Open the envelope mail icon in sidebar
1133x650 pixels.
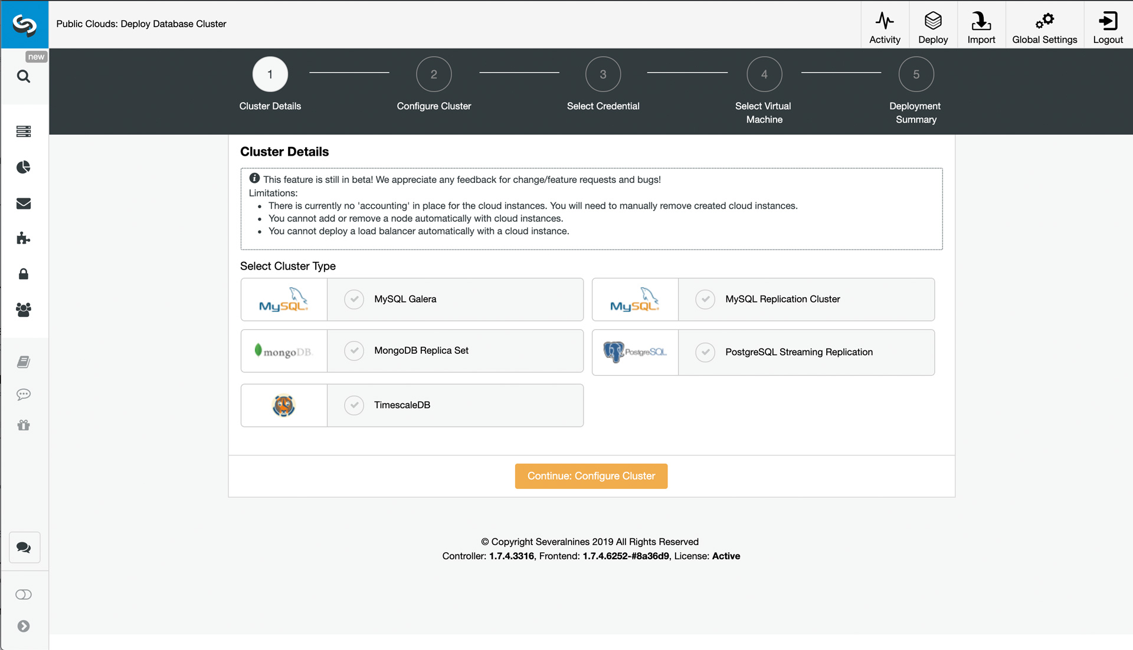pyautogui.click(x=24, y=203)
